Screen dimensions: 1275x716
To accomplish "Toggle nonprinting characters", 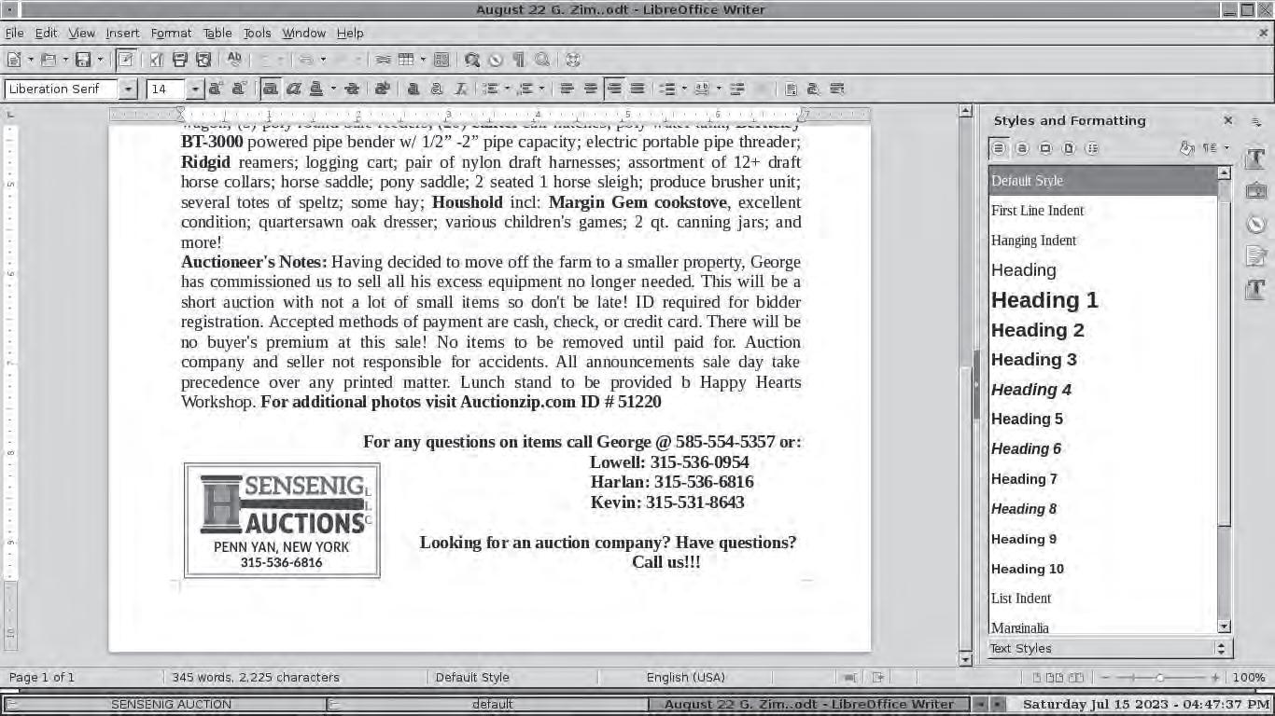I will (519, 60).
